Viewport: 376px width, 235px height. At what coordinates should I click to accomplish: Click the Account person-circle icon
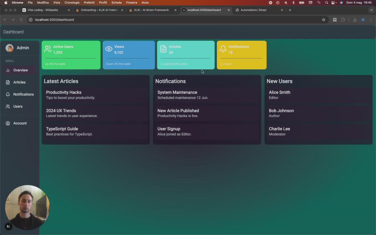click(8, 123)
